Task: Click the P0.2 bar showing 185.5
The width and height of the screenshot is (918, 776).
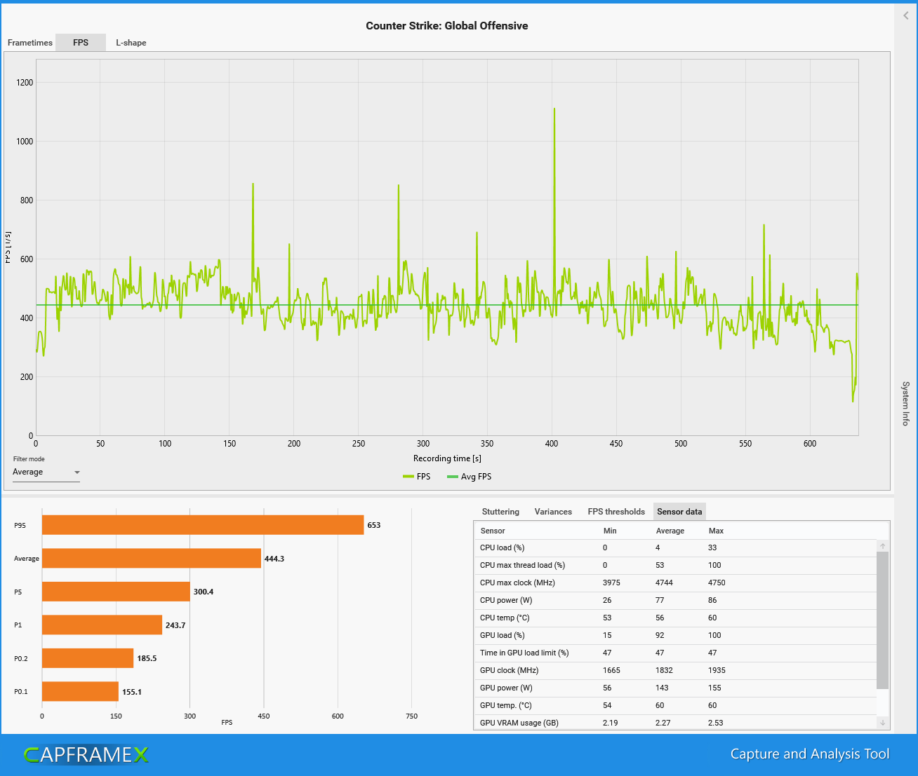Action: coord(88,658)
